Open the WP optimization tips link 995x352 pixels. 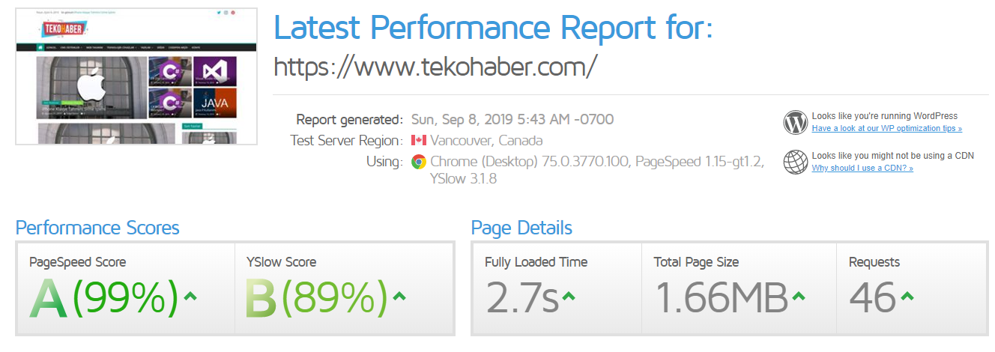[x=886, y=129]
